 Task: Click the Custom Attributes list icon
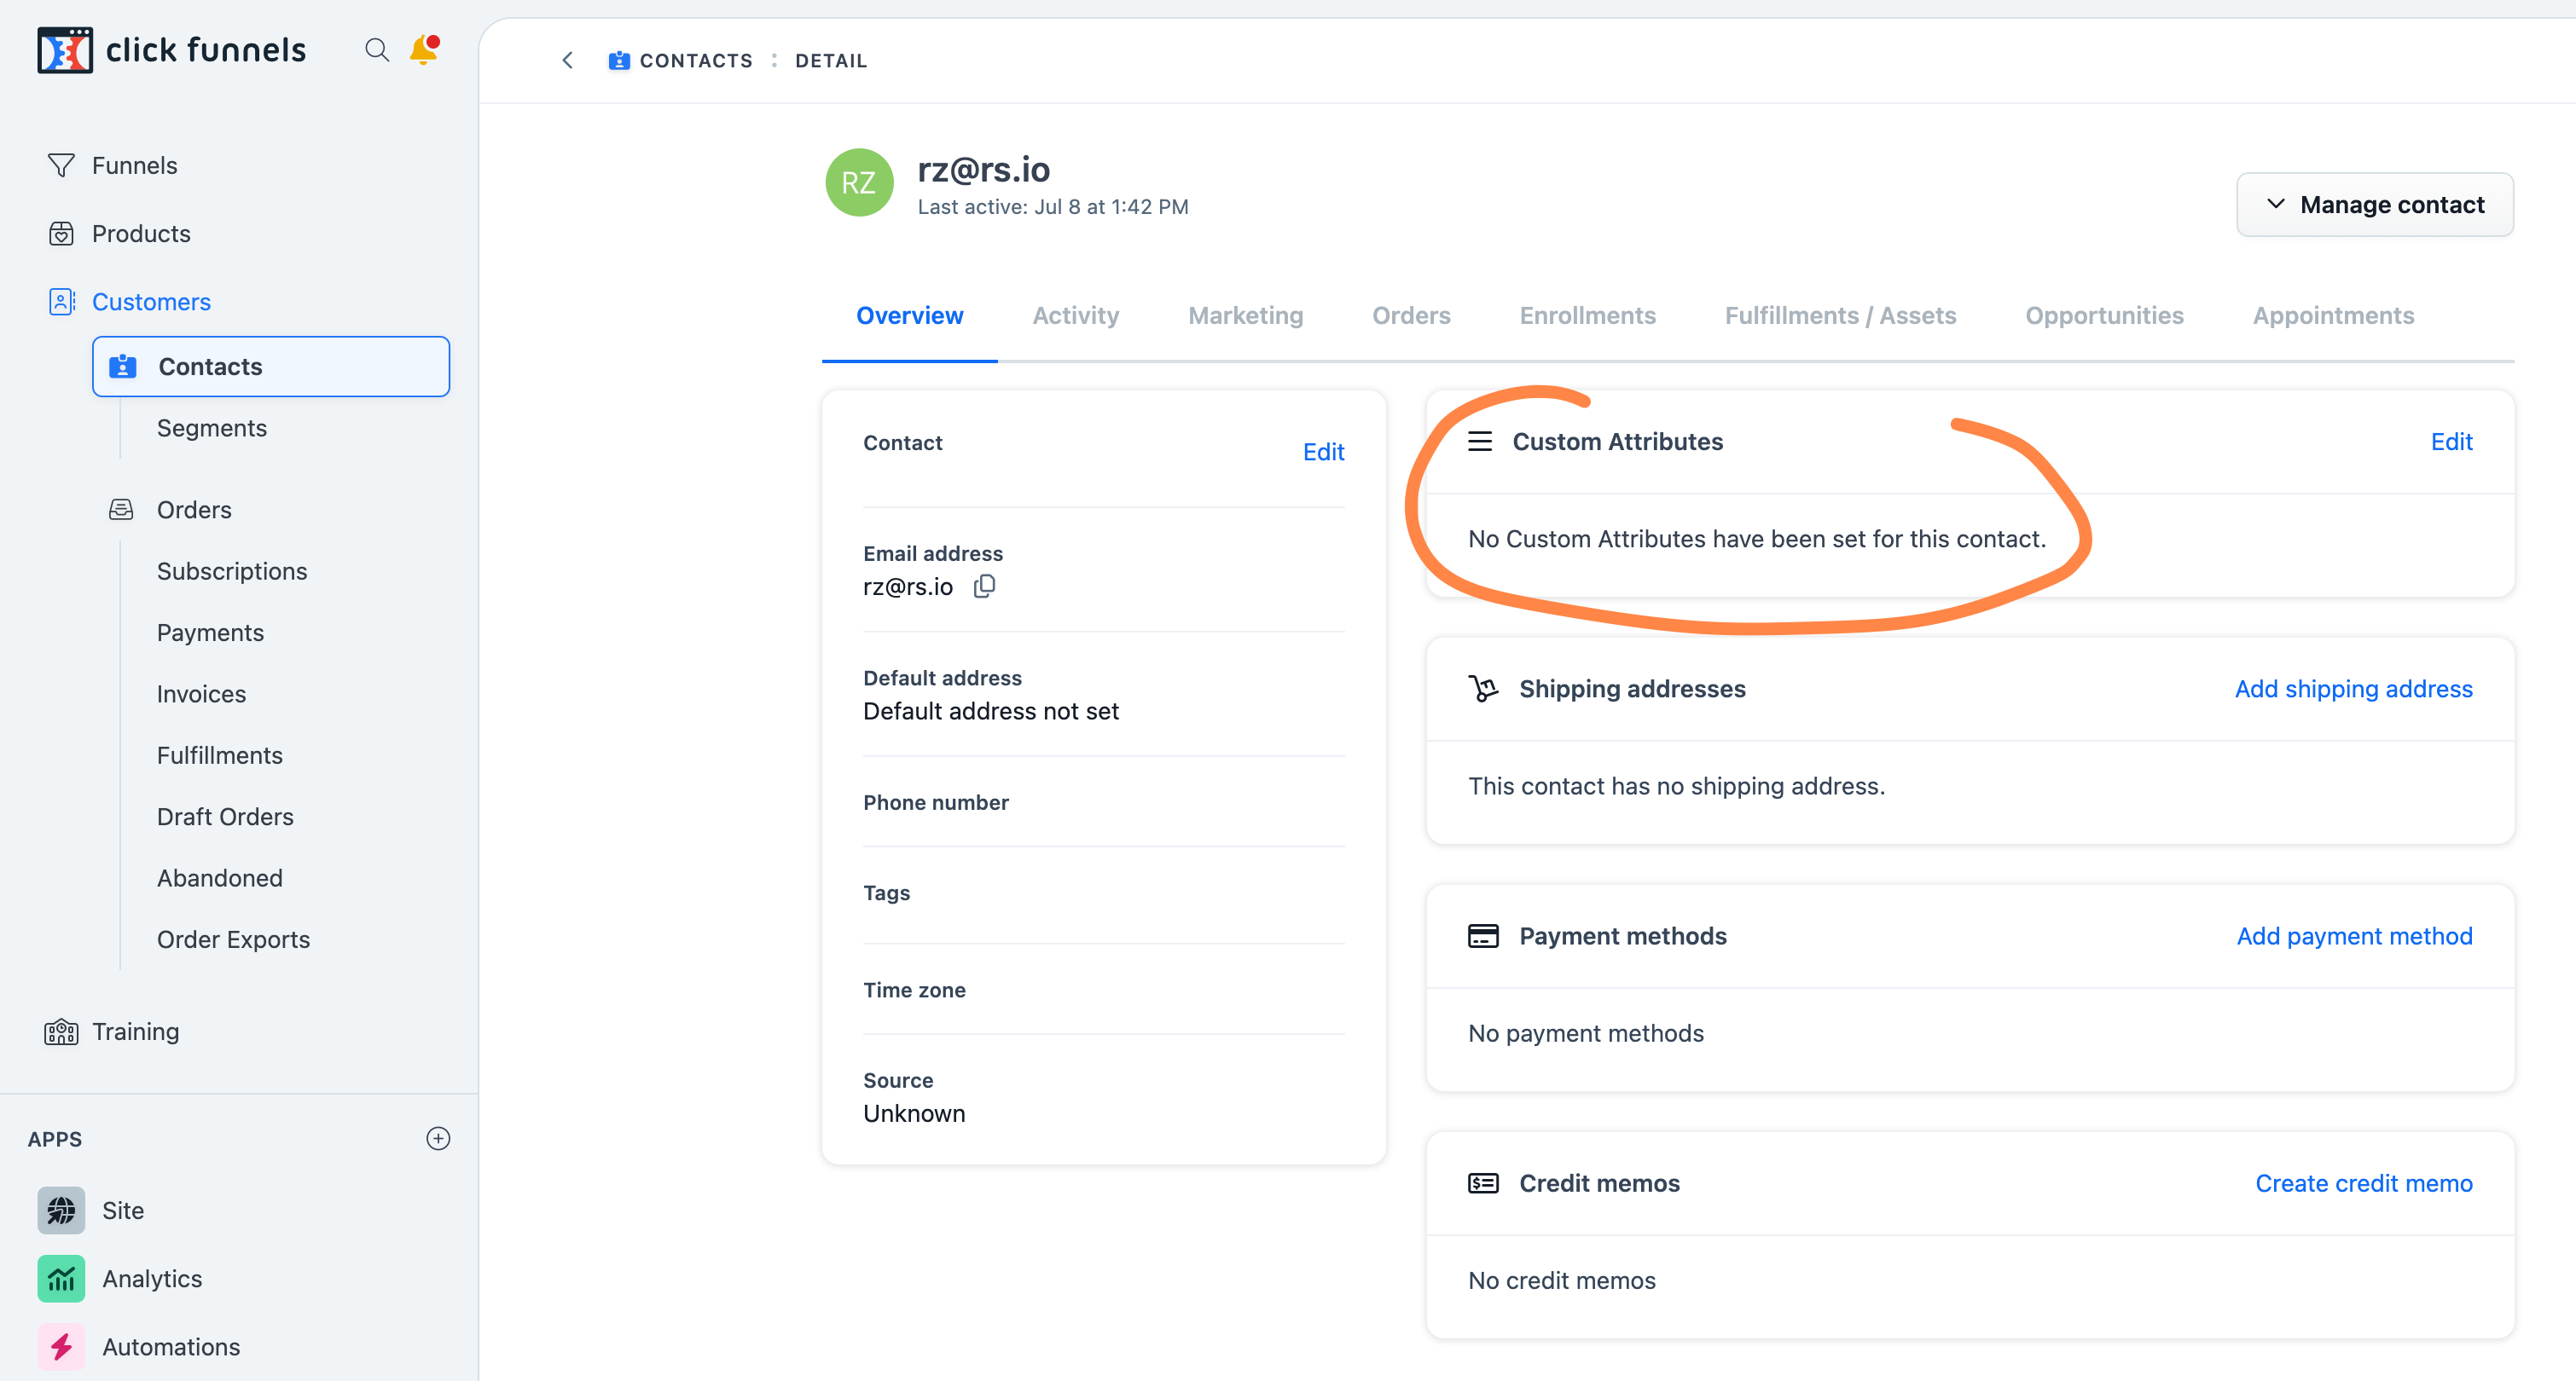tap(1480, 442)
